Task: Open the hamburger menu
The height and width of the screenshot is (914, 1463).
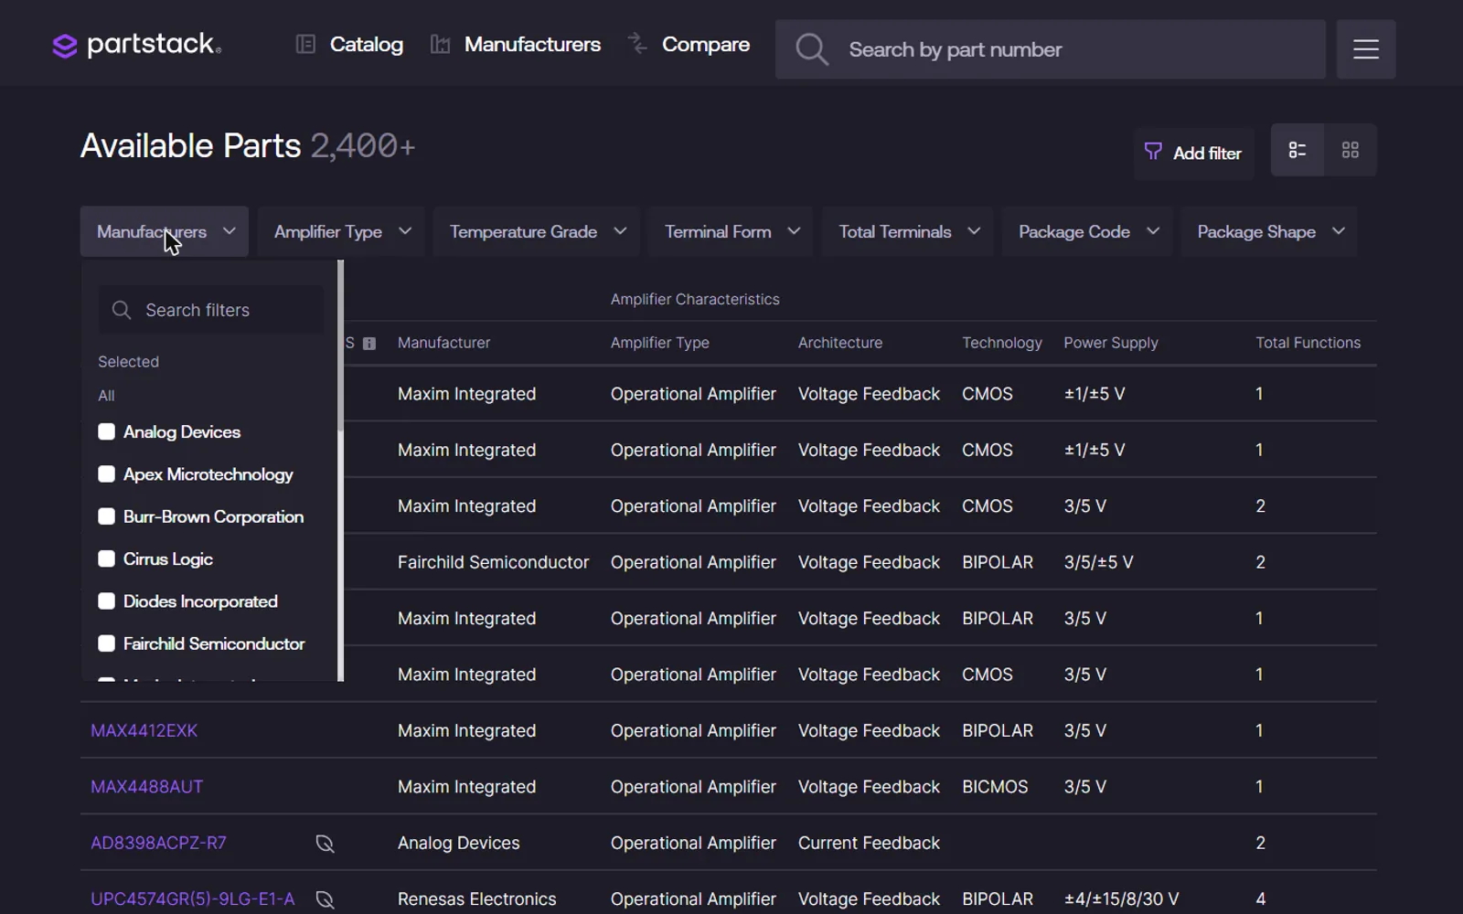Action: [x=1366, y=49]
